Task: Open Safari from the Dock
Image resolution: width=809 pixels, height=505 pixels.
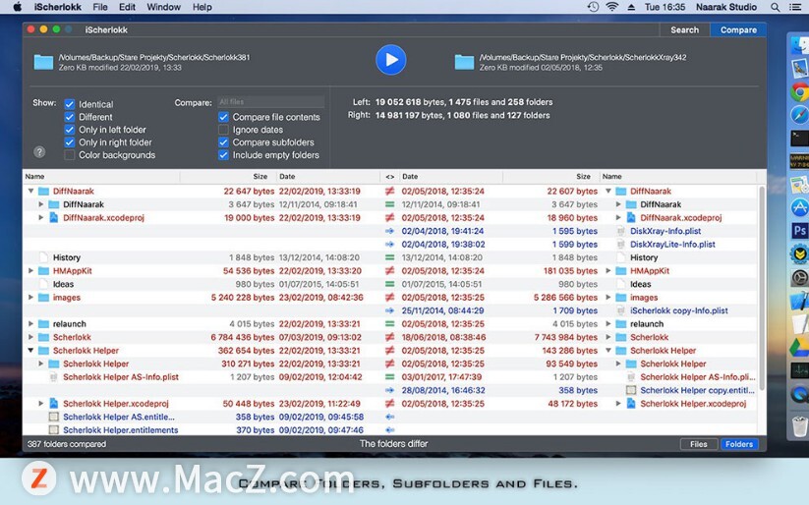Action: 799,115
